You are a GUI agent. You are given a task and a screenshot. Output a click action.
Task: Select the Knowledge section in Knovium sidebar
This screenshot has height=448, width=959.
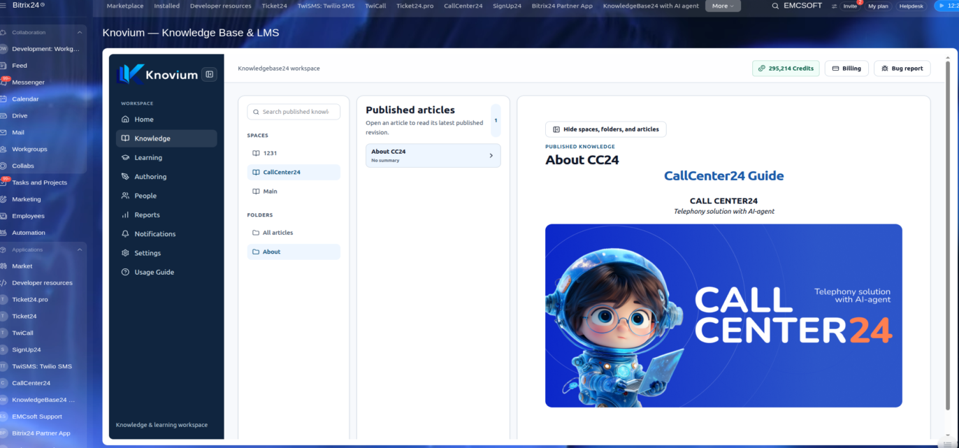tap(166, 138)
